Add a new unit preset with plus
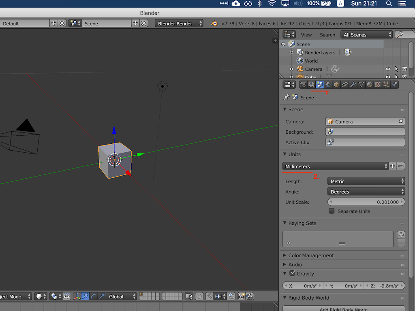 pos(392,166)
